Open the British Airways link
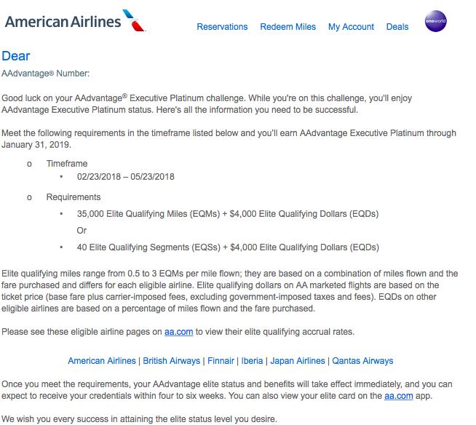Screen dimensions: 476x425 [172, 361]
